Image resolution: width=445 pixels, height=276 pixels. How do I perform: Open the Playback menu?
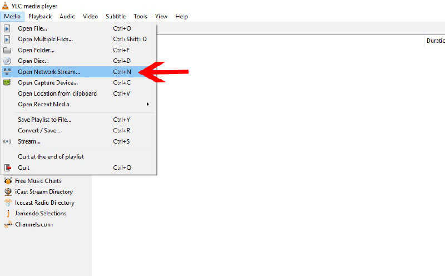click(40, 17)
